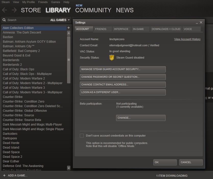Click the game list scroll down arrow

coord(69,168)
